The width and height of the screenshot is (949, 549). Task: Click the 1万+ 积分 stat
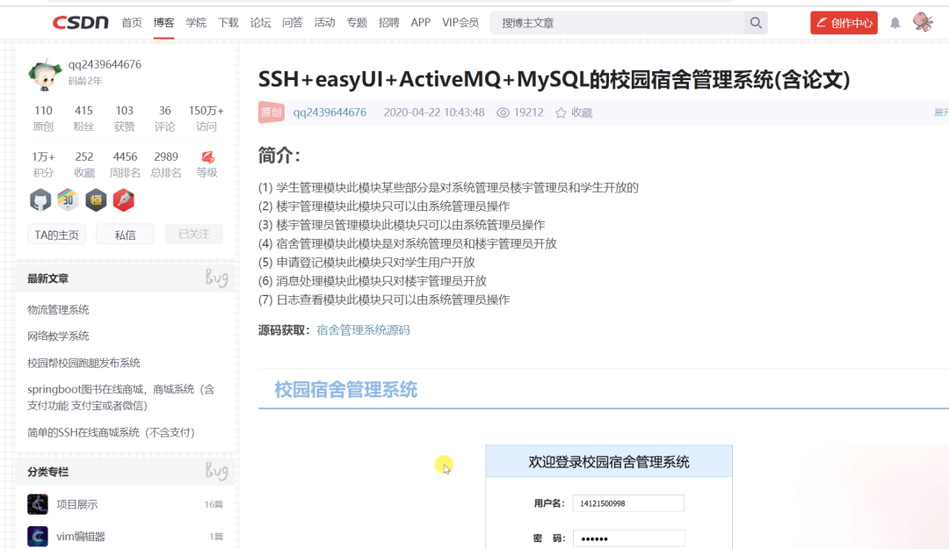click(43, 164)
